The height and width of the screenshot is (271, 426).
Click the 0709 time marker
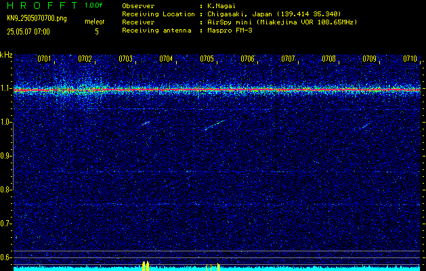point(370,59)
